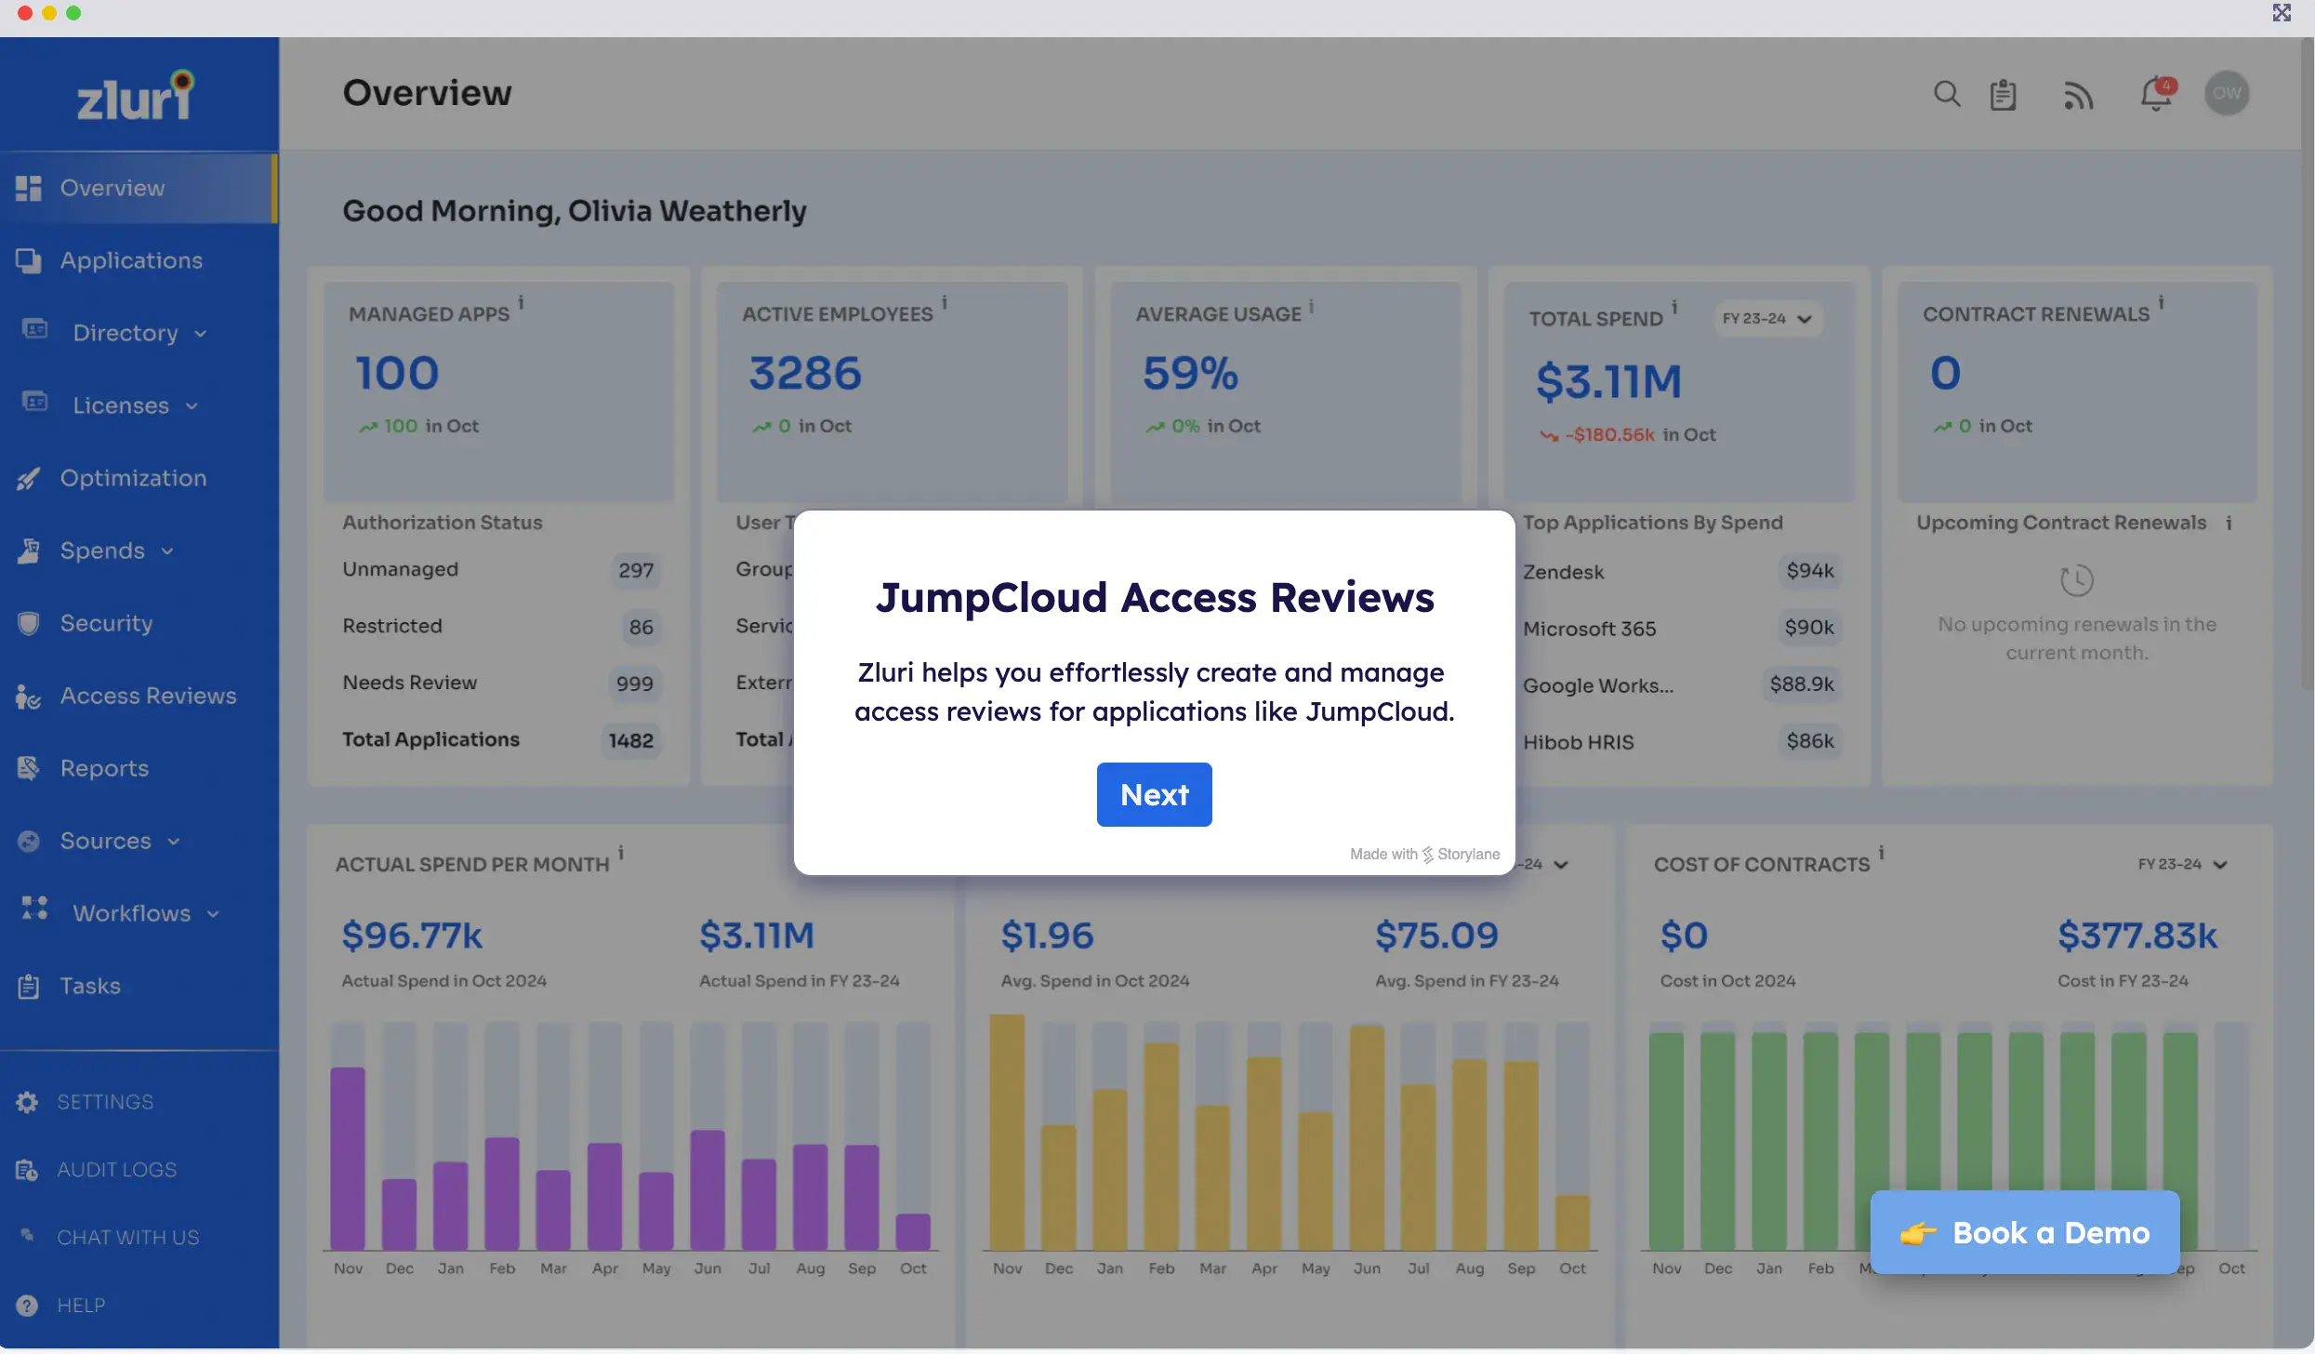
Task: Expand the Workflows chevron
Action: (213, 914)
